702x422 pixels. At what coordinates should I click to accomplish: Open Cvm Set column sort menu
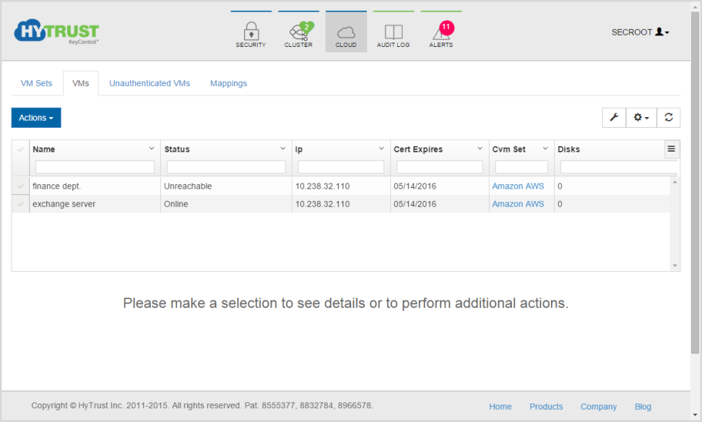click(545, 149)
